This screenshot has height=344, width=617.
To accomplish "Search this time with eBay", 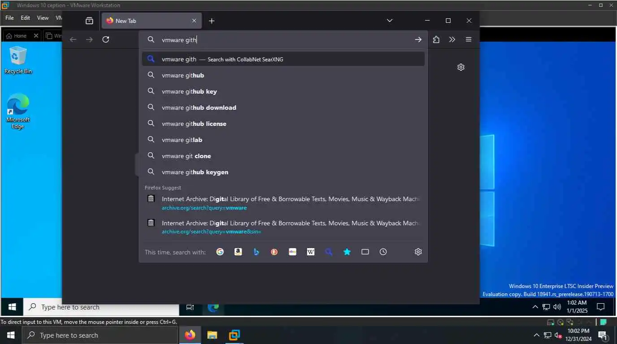I will (292, 252).
